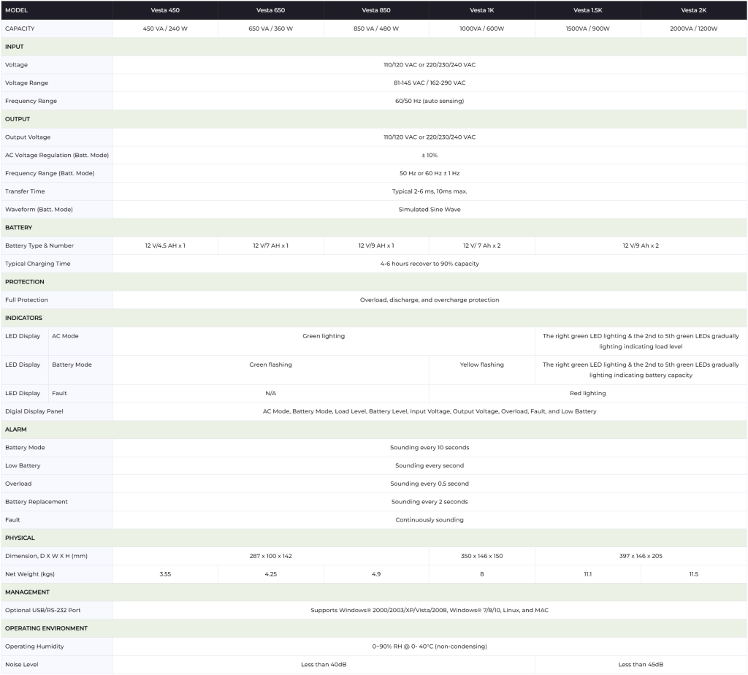Click the 60/50 Hz (auto sensing) value
The image size is (748, 675).
click(x=430, y=101)
